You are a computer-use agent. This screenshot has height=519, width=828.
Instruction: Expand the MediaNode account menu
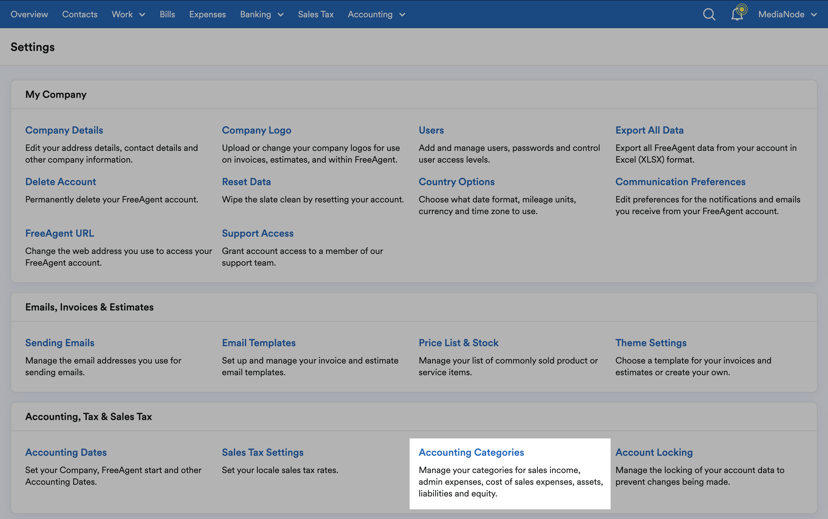pos(788,14)
